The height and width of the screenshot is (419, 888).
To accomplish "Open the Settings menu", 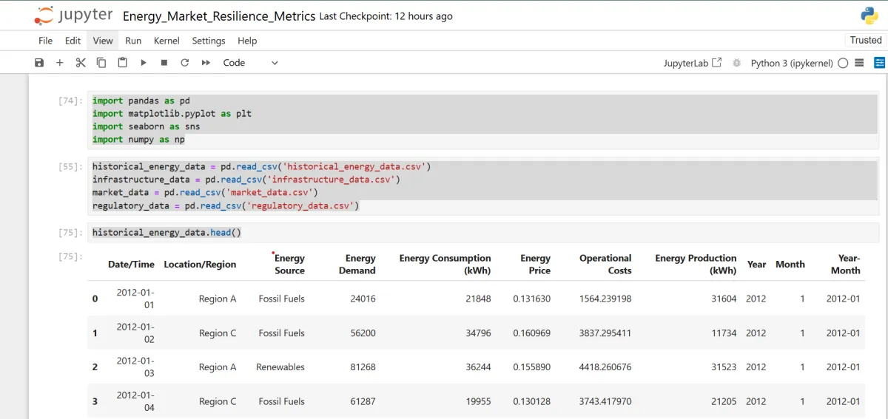I will (x=209, y=41).
